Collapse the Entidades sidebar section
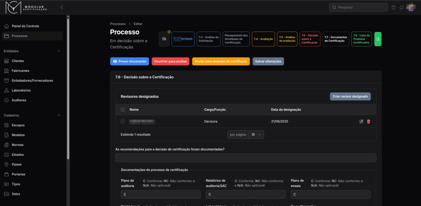This screenshot has width=421, height=206. [x=59, y=51]
